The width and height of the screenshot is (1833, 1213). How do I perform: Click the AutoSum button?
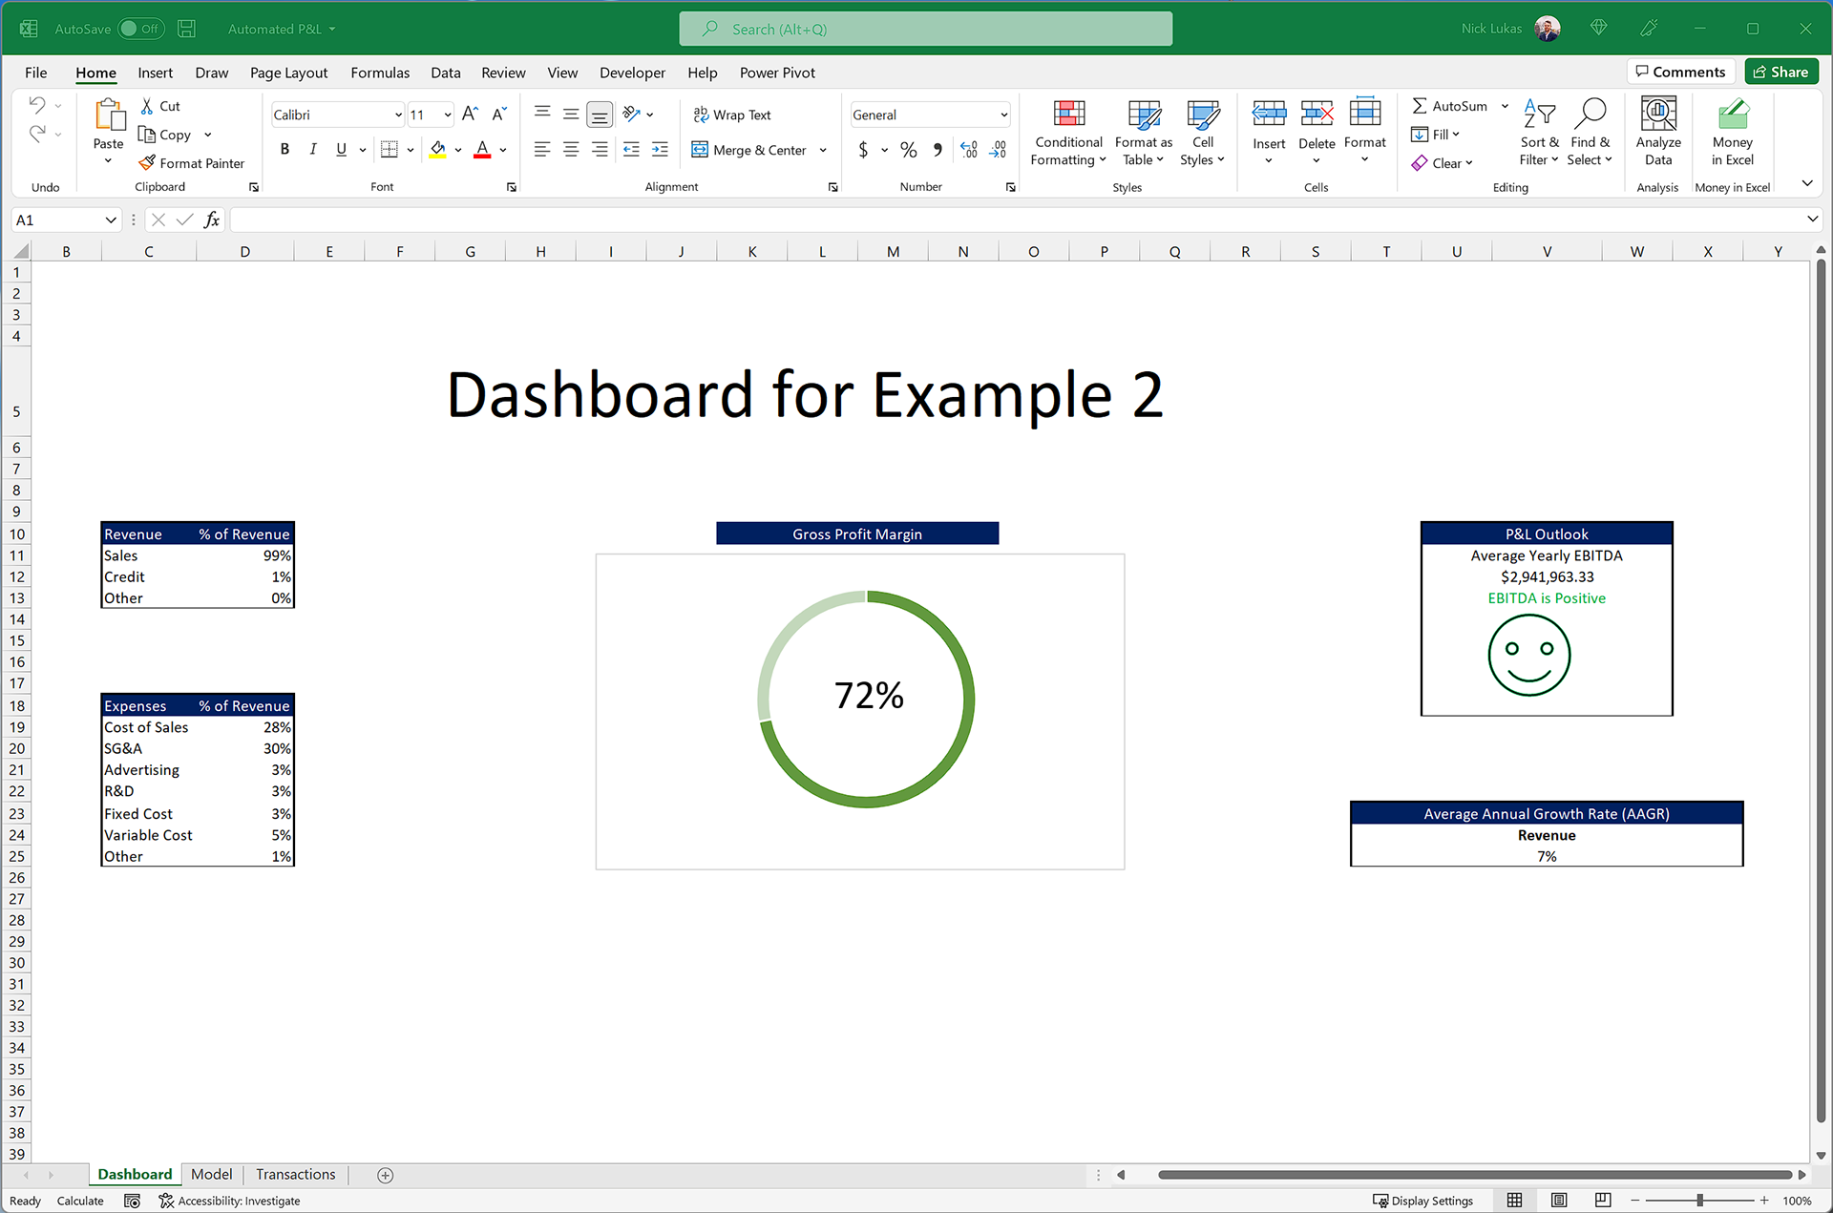[1450, 106]
